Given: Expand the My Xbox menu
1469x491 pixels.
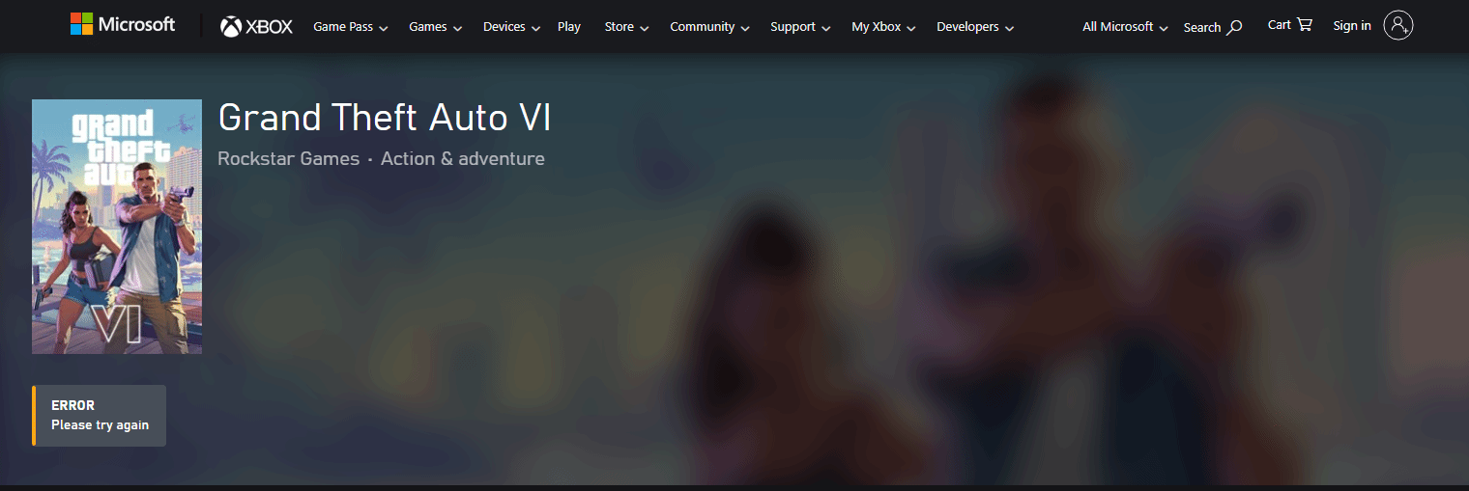Looking at the screenshot, I should click(x=883, y=27).
